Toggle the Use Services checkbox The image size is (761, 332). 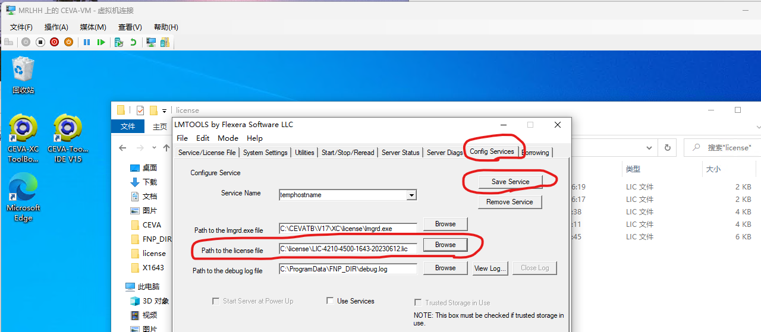(330, 301)
